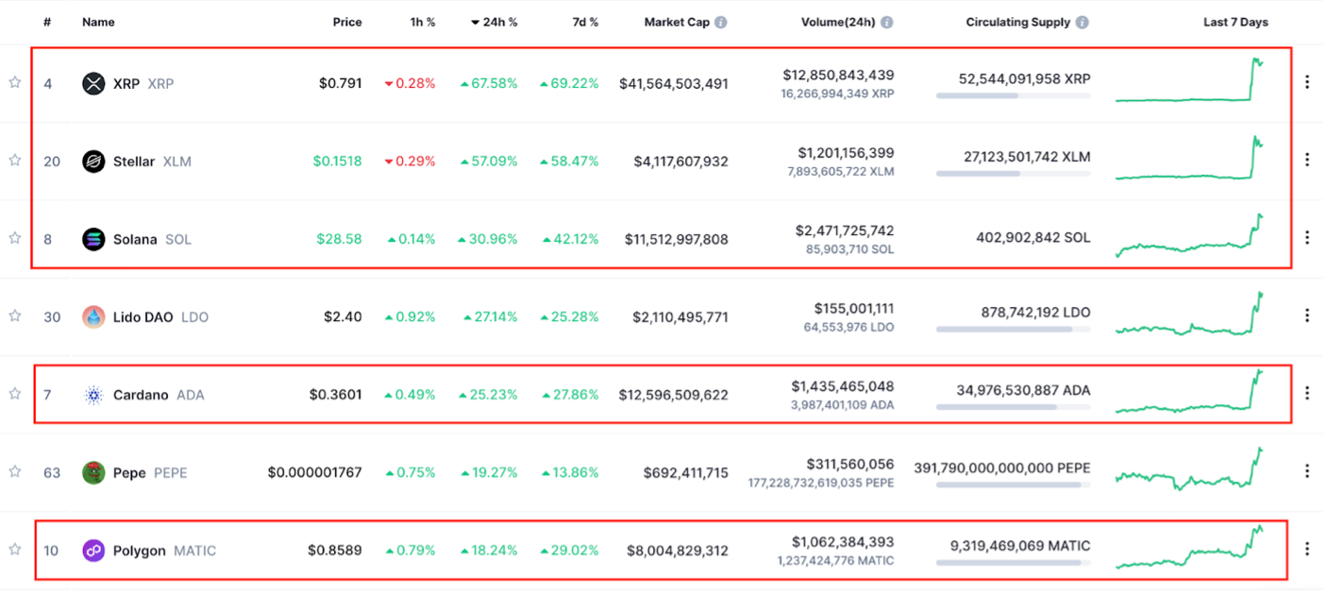
Task: Open the three-dot menu for Cardano
Action: click(1307, 394)
